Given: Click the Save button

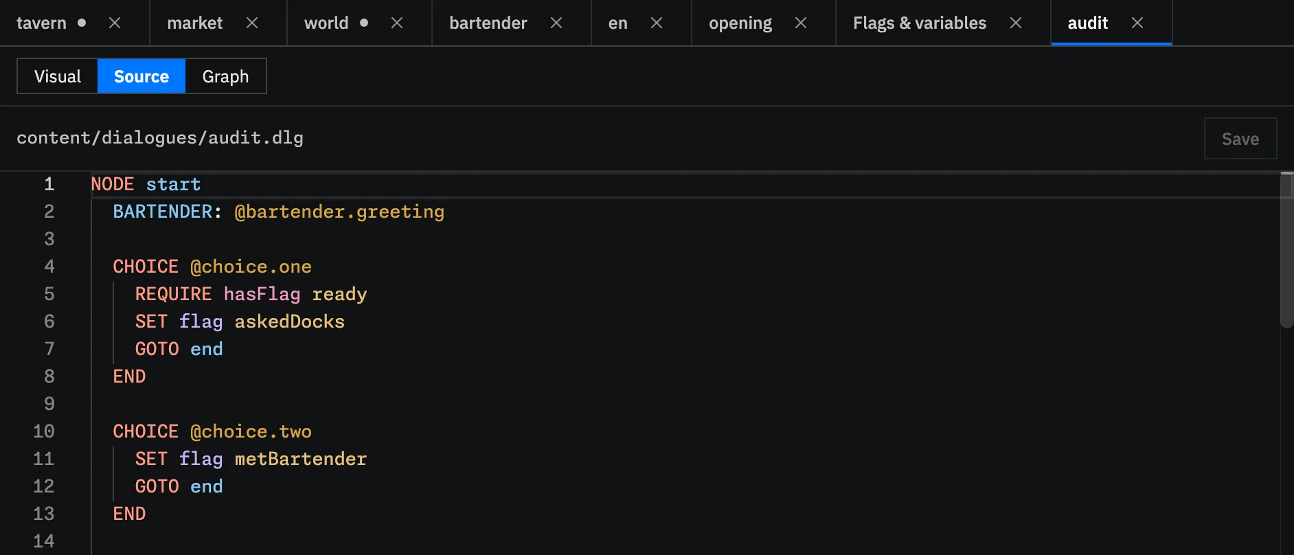Looking at the screenshot, I should (x=1240, y=139).
